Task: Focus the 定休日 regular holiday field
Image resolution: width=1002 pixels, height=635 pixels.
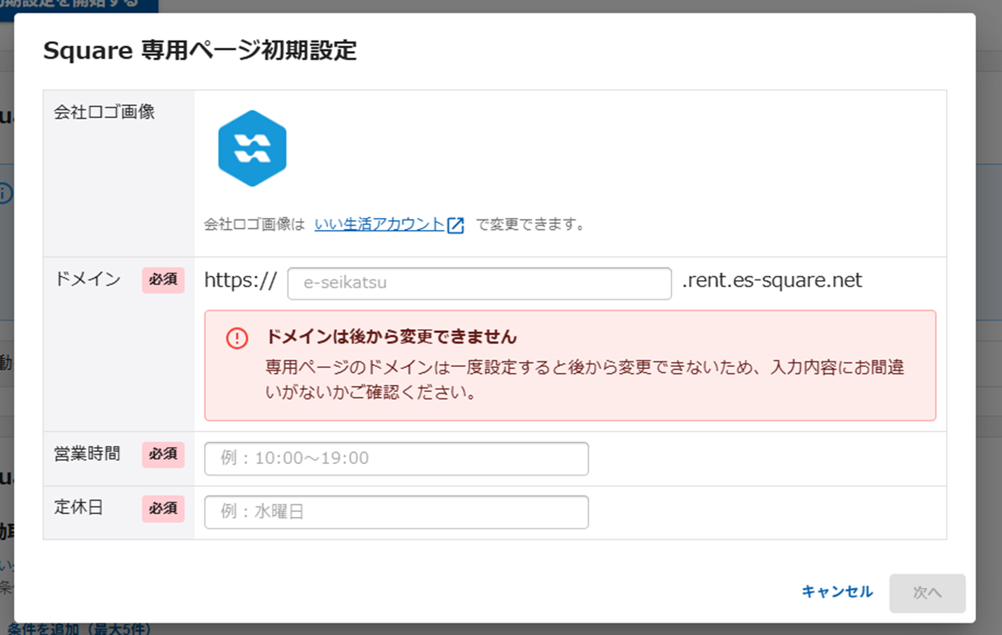Action: point(396,512)
